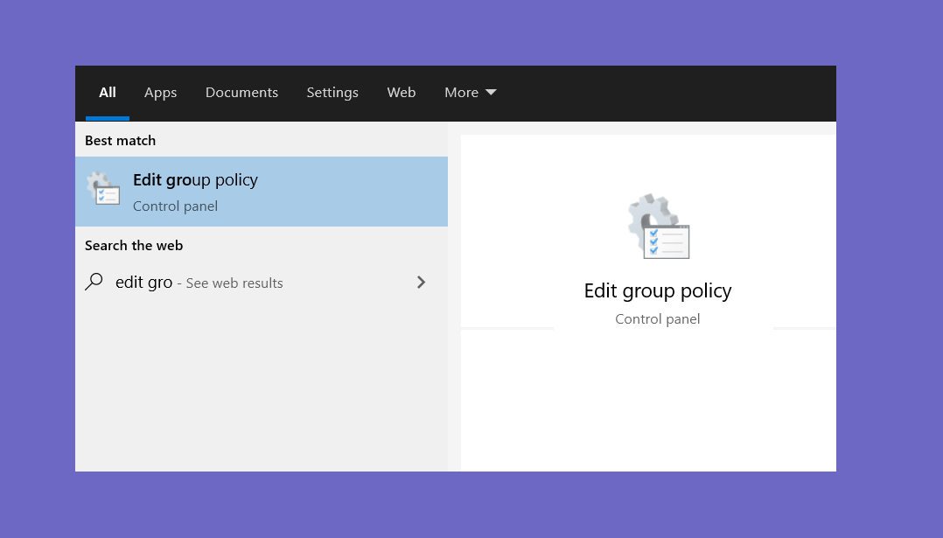Screen dimensions: 943x538
Task: Click the Edit group policy title in preview pane
Action: point(658,291)
